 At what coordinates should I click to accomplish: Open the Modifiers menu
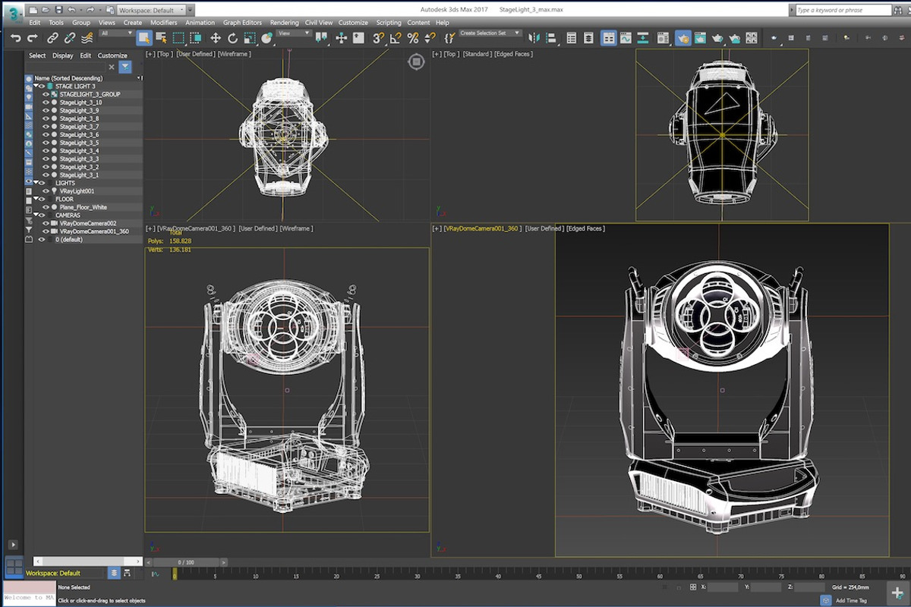(164, 23)
